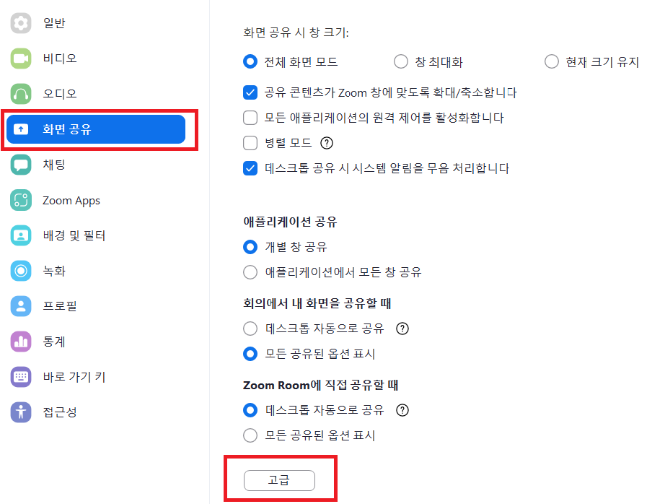
Task: Open the 오디오 headphone icon
Action: pos(21,93)
